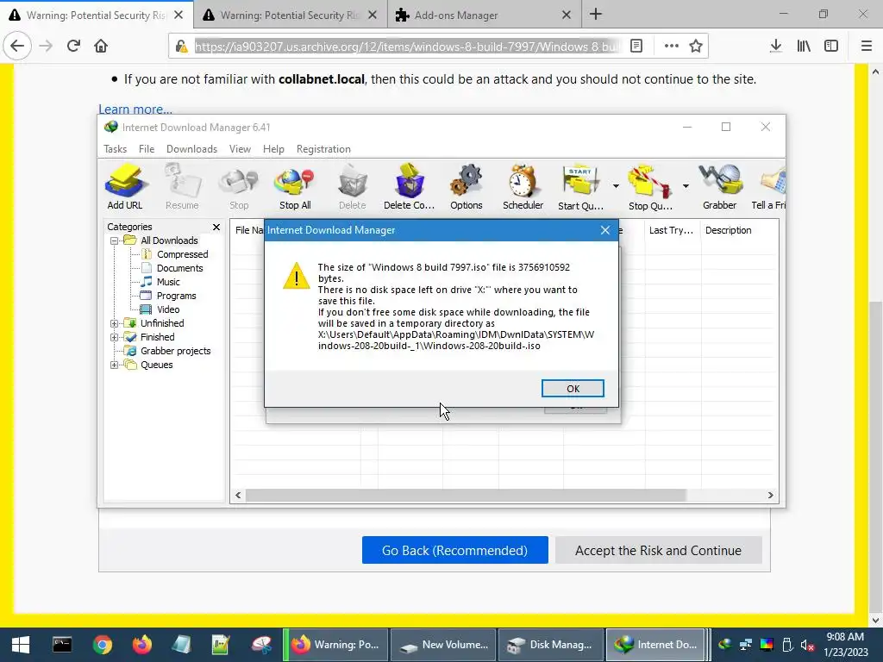Select the Video category
The image size is (883, 662).
(168, 309)
